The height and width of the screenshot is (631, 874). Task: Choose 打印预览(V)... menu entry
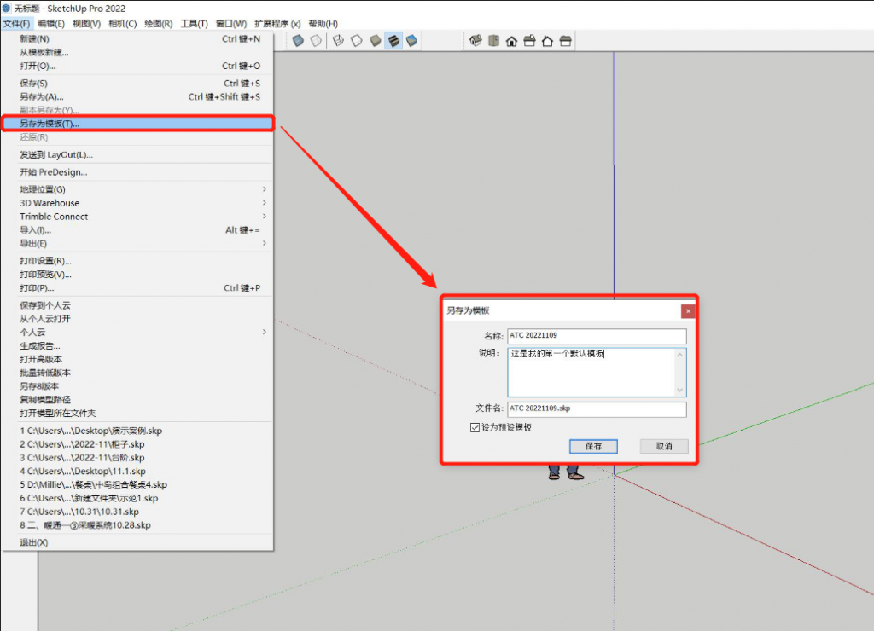point(138,274)
